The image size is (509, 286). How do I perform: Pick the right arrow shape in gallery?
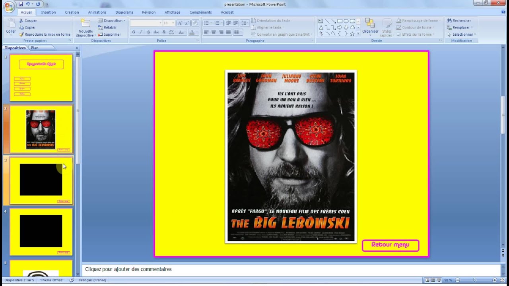click(340, 27)
